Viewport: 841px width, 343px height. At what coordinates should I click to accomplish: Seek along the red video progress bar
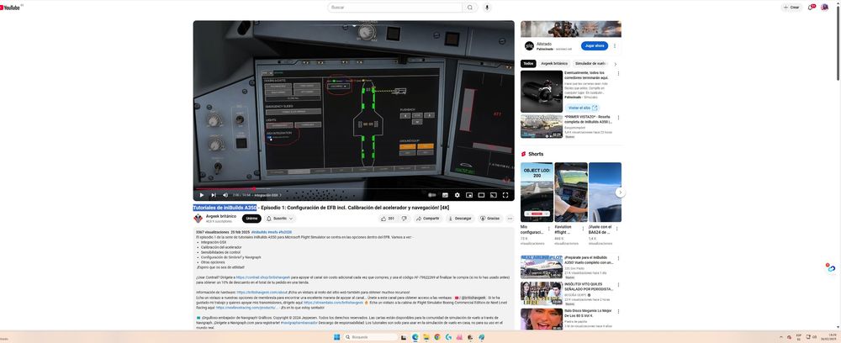coord(353,188)
